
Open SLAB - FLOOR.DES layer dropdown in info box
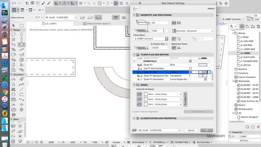point(61,18)
